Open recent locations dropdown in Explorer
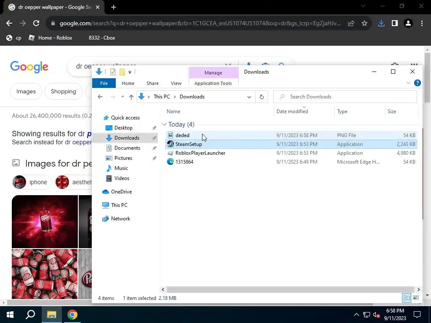This screenshot has height=323, width=431. click(122, 97)
